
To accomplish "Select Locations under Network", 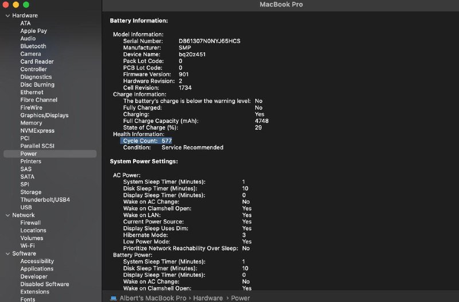I will coord(33,231).
